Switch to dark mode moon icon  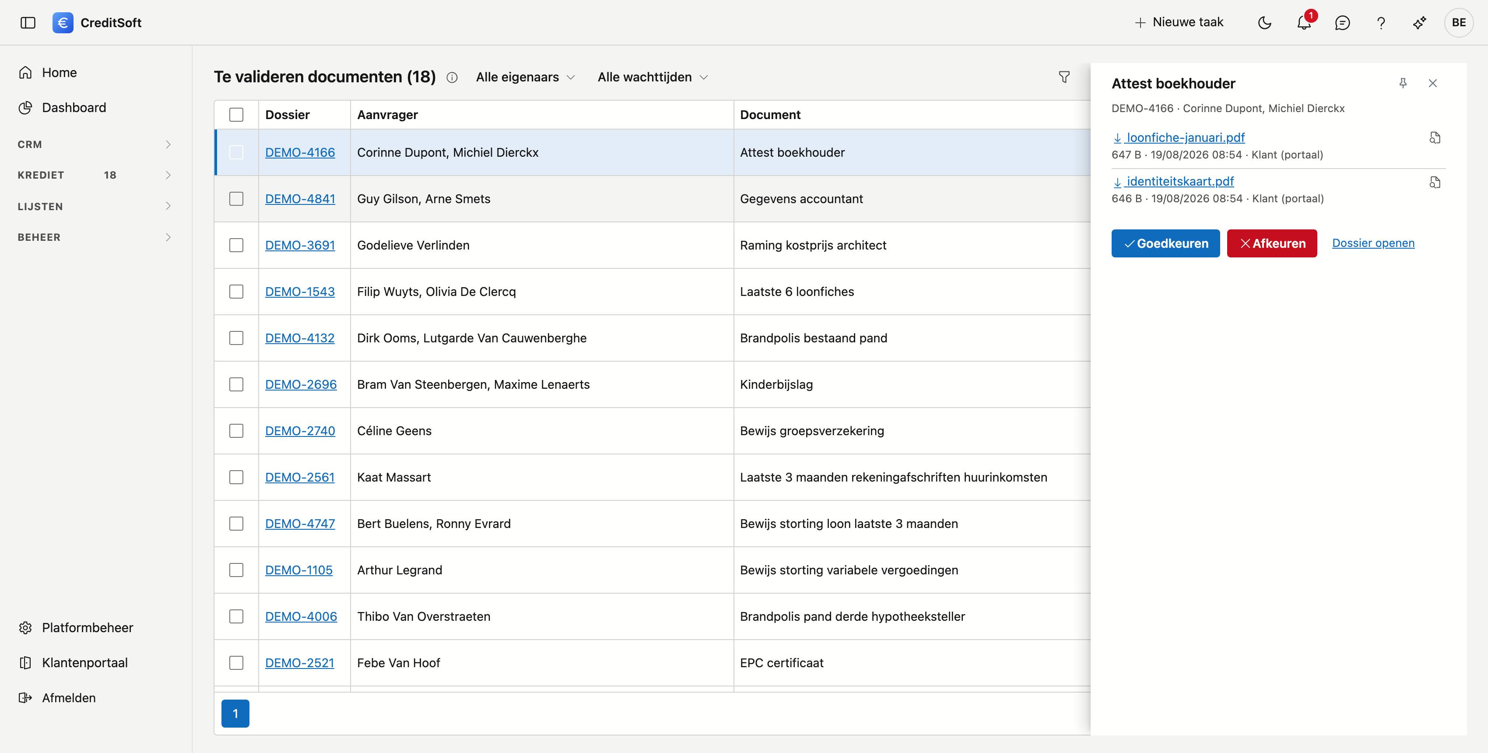(x=1264, y=22)
